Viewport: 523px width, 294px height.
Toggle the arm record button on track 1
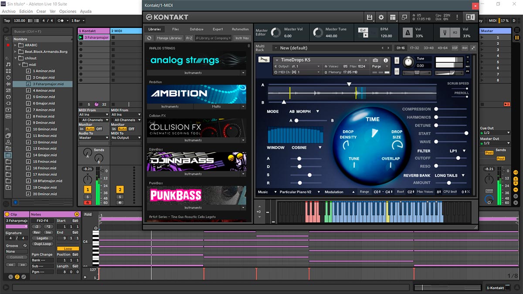pyautogui.click(x=88, y=203)
